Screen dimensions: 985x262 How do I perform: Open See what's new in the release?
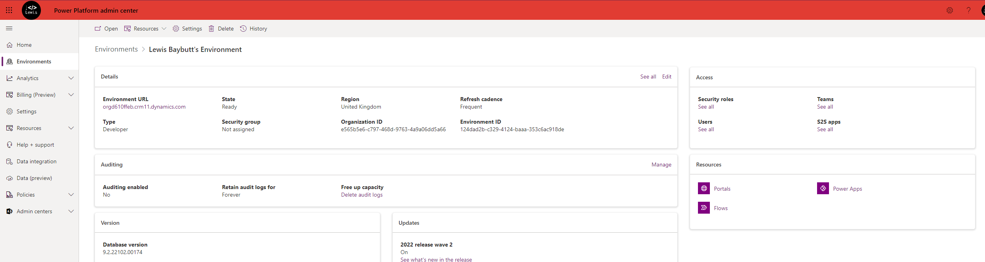click(x=436, y=260)
